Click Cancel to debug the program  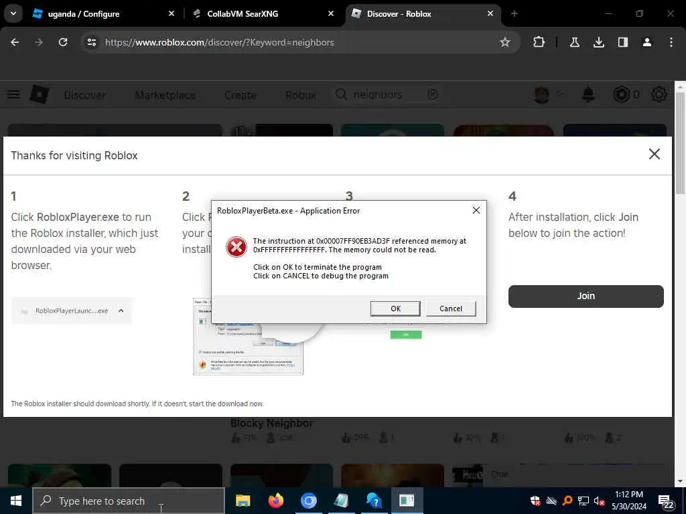click(451, 309)
